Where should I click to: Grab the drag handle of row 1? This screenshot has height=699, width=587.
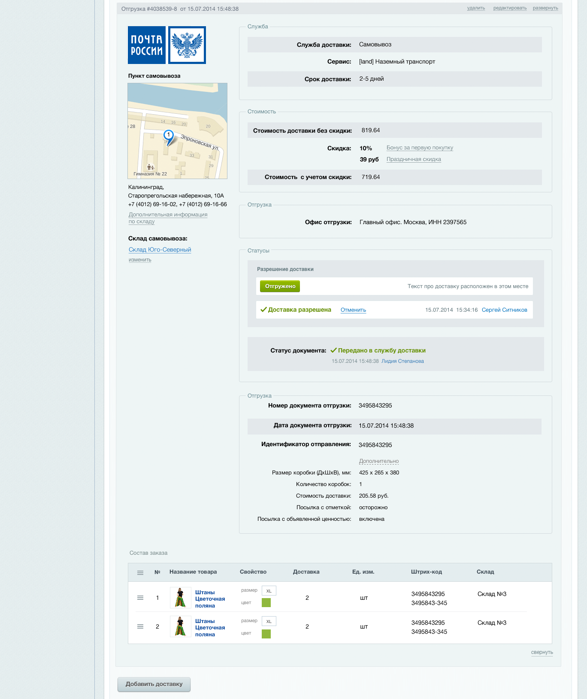(x=140, y=598)
